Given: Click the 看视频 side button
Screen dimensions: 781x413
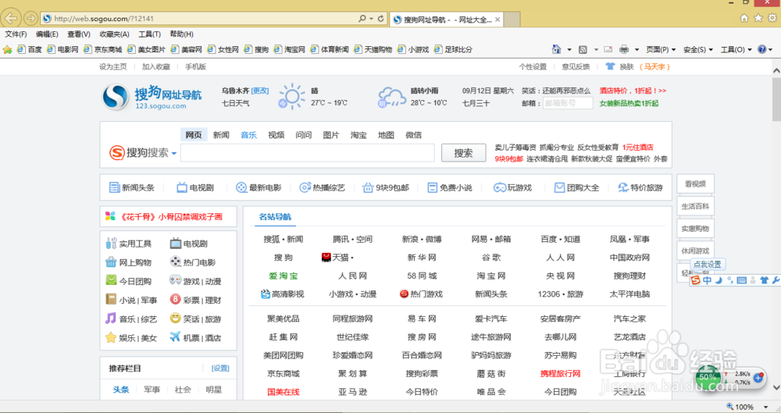Looking at the screenshot, I should tap(695, 183).
